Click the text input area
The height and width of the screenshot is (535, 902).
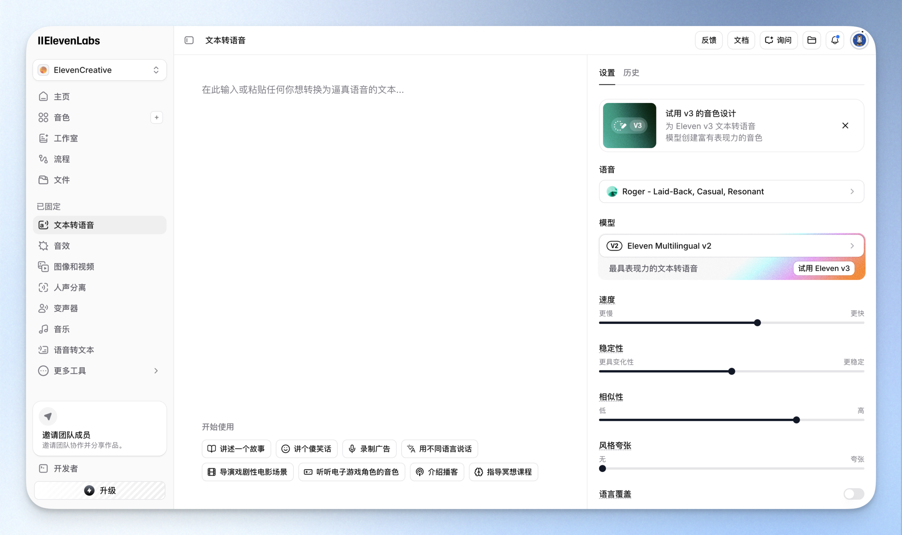380,234
